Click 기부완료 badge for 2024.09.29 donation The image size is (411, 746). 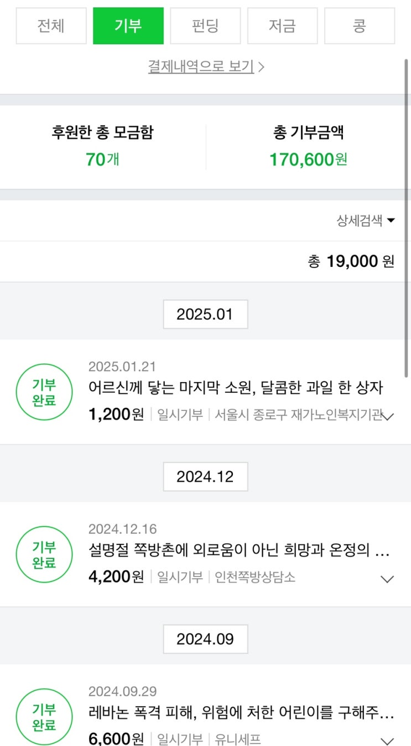click(x=44, y=717)
